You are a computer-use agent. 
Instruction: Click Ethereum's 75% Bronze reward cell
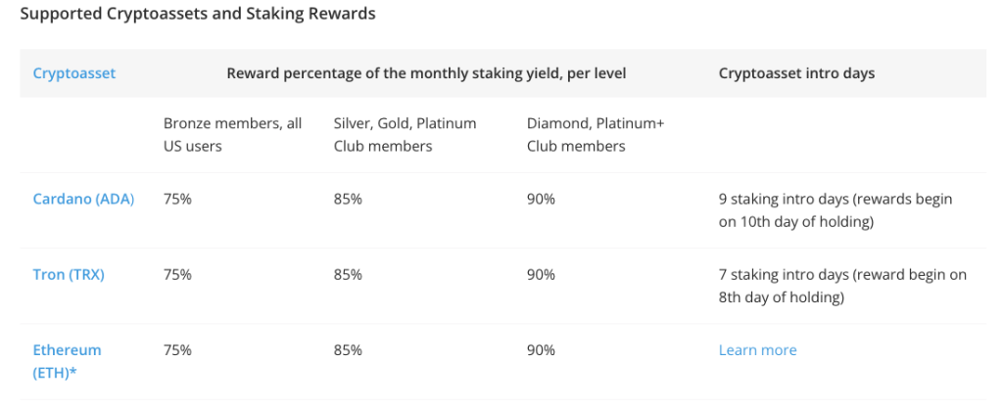point(177,350)
